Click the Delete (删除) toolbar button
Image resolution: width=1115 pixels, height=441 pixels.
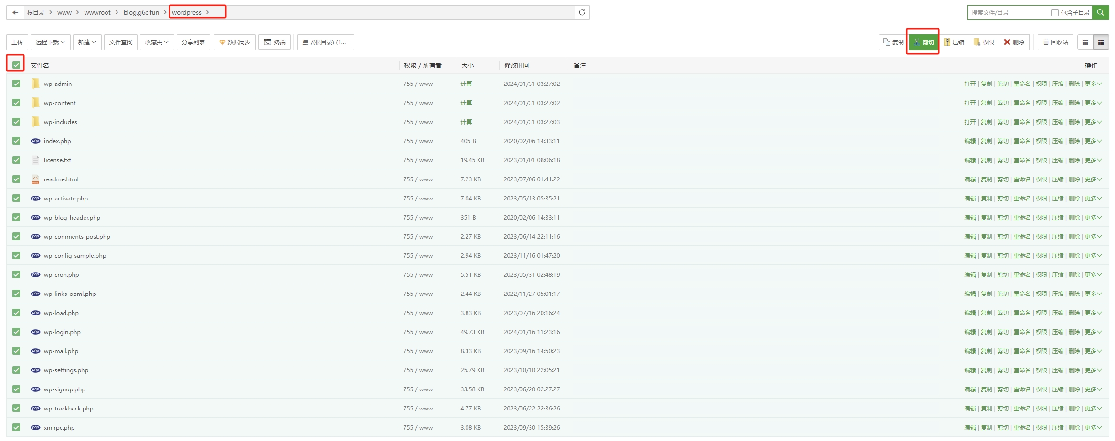(1014, 42)
